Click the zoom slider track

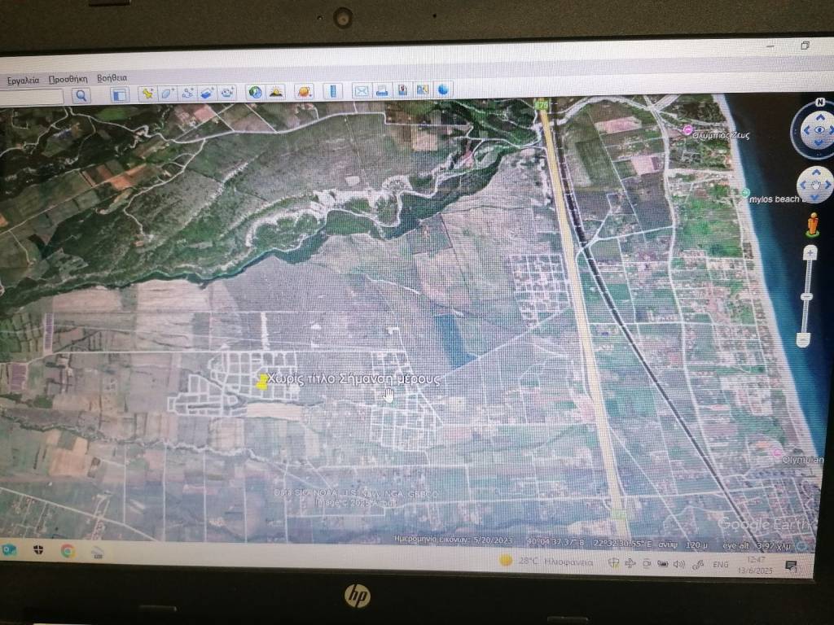[807, 297]
